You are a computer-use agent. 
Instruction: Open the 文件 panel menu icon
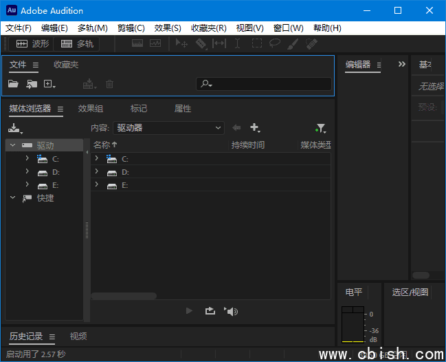tap(36, 65)
